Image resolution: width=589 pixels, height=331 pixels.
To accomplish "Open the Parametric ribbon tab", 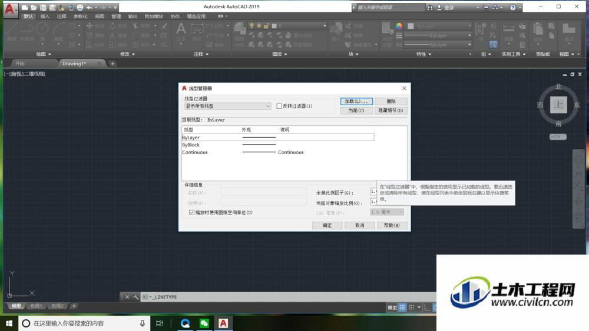I will coord(80,16).
